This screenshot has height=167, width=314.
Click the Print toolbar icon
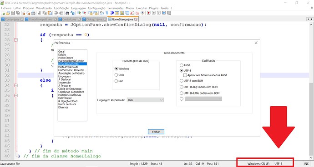(x=33, y=13)
